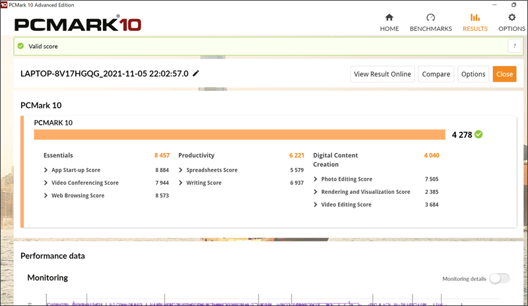Expand App Start-up Score details

click(46, 170)
